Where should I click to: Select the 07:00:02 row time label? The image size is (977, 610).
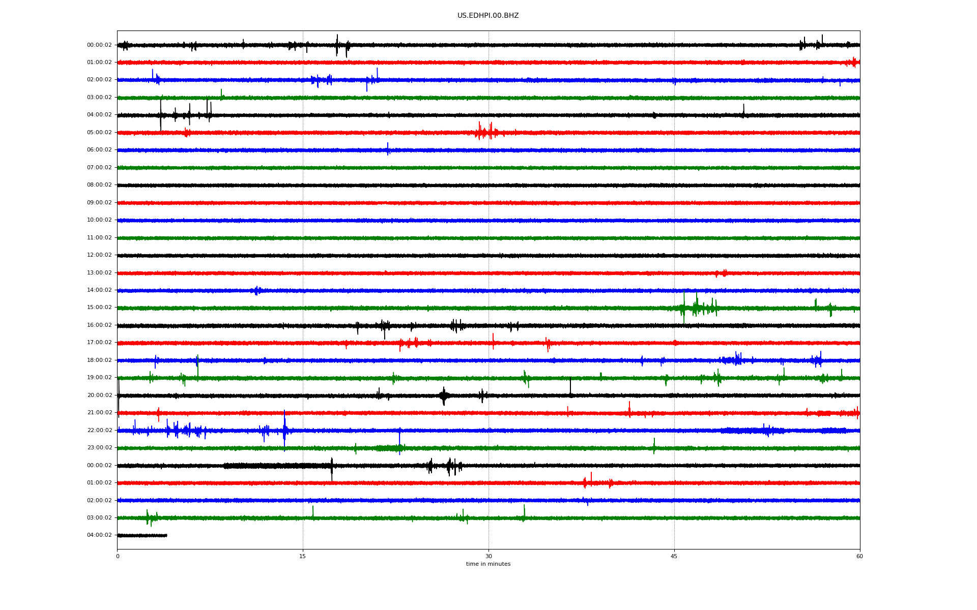tap(99, 168)
